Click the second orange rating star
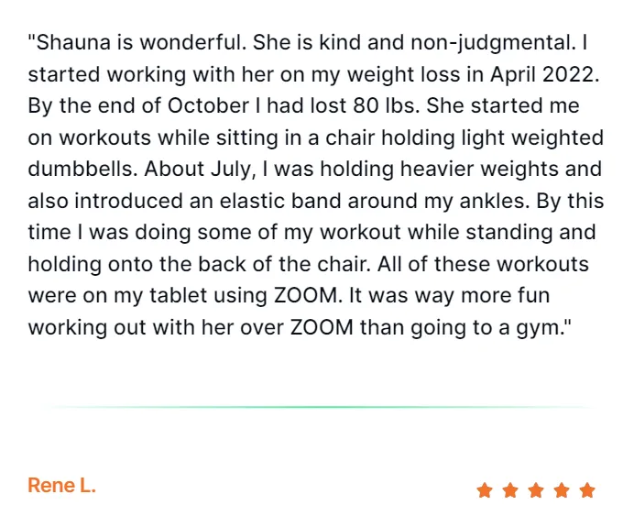The width and height of the screenshot is (623, 527). pyautogui.click(x=510, y=490)
